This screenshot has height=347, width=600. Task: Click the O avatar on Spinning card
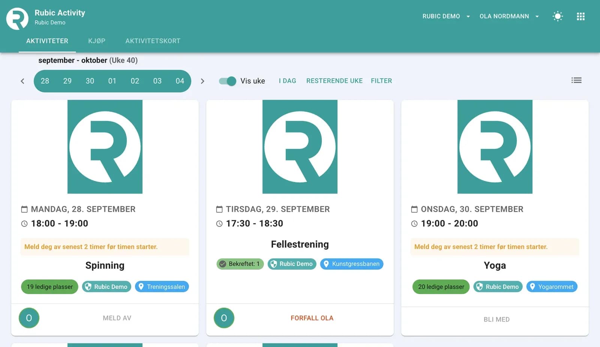[29, 318]
